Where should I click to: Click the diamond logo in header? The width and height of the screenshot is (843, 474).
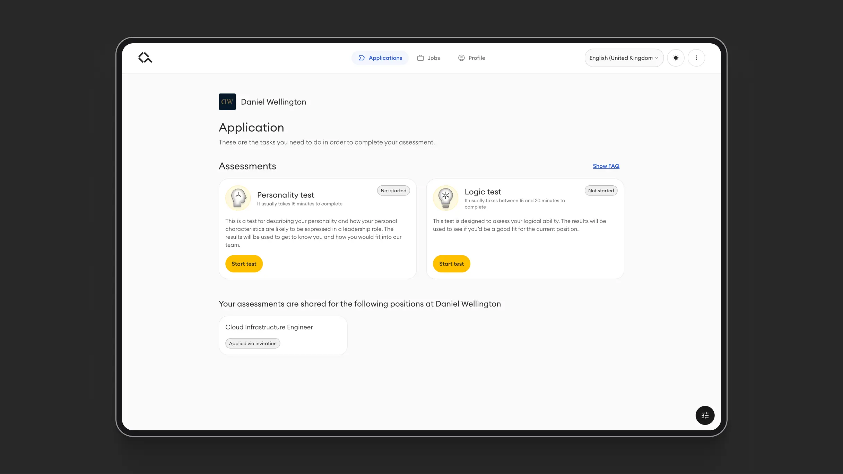145,58
